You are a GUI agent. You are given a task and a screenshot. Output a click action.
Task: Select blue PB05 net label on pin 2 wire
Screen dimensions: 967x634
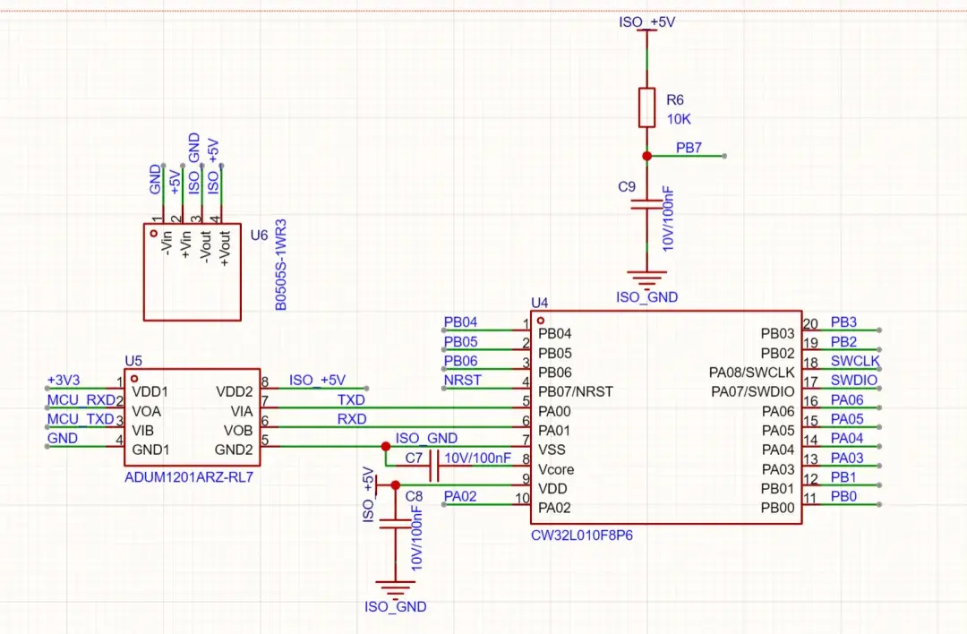pyautogui.click(x=461, y=342)
